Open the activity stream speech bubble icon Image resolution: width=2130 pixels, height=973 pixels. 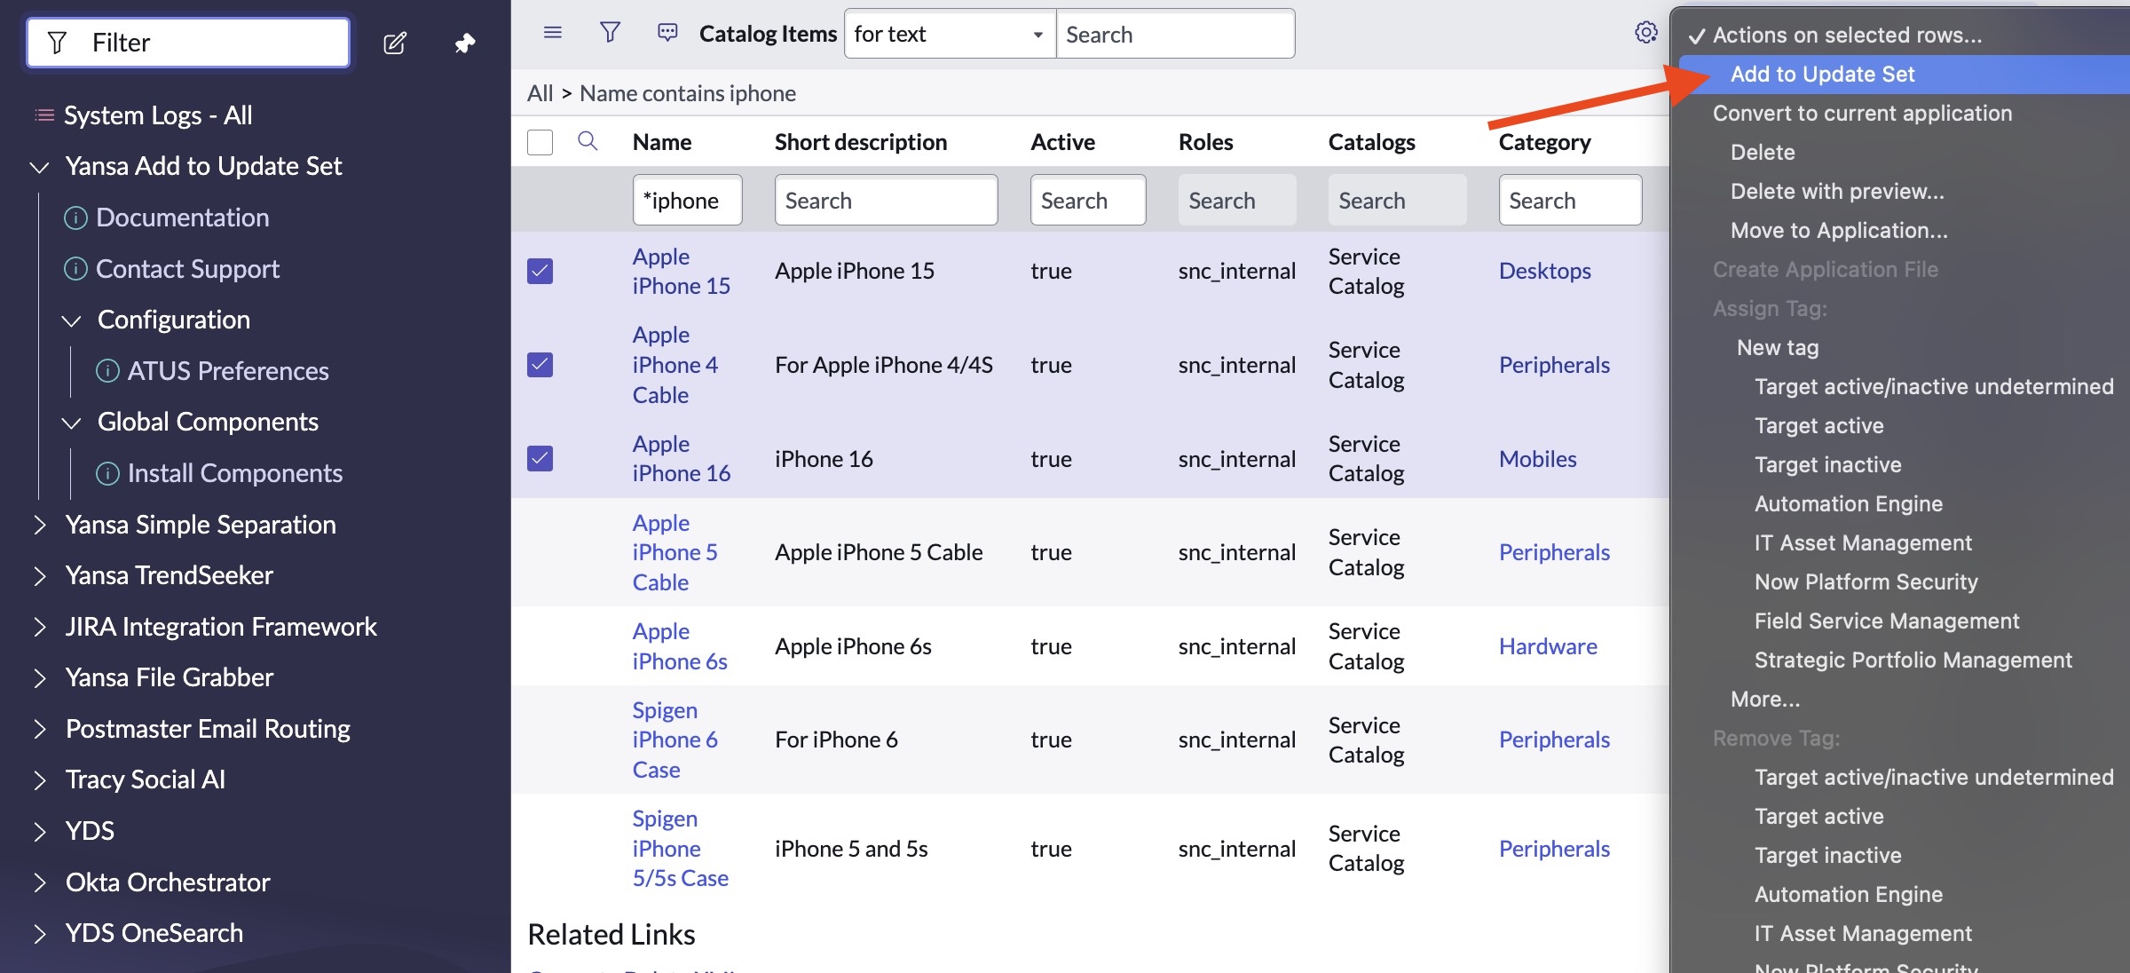click(x=667, y=33)
